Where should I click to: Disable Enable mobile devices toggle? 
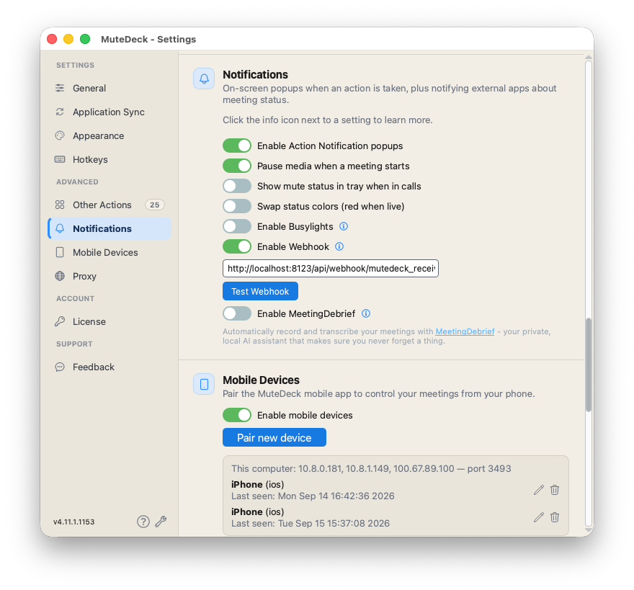click(x=237, y=415)
